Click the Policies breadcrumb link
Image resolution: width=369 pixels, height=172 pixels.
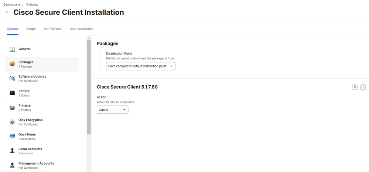click(x=32, y=5)
